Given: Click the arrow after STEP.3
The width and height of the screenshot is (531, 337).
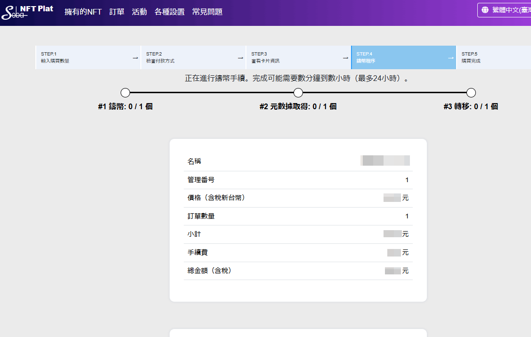Looking at the screenshot, I should click(x=345, y=58).
